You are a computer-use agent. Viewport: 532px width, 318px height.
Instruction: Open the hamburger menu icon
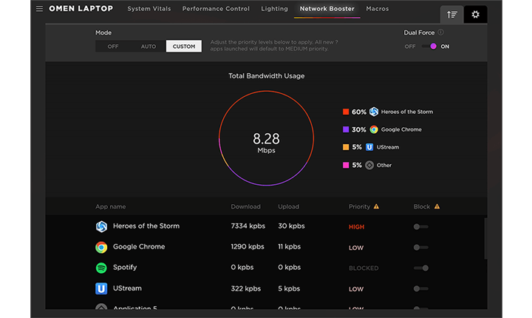[39, 10]
